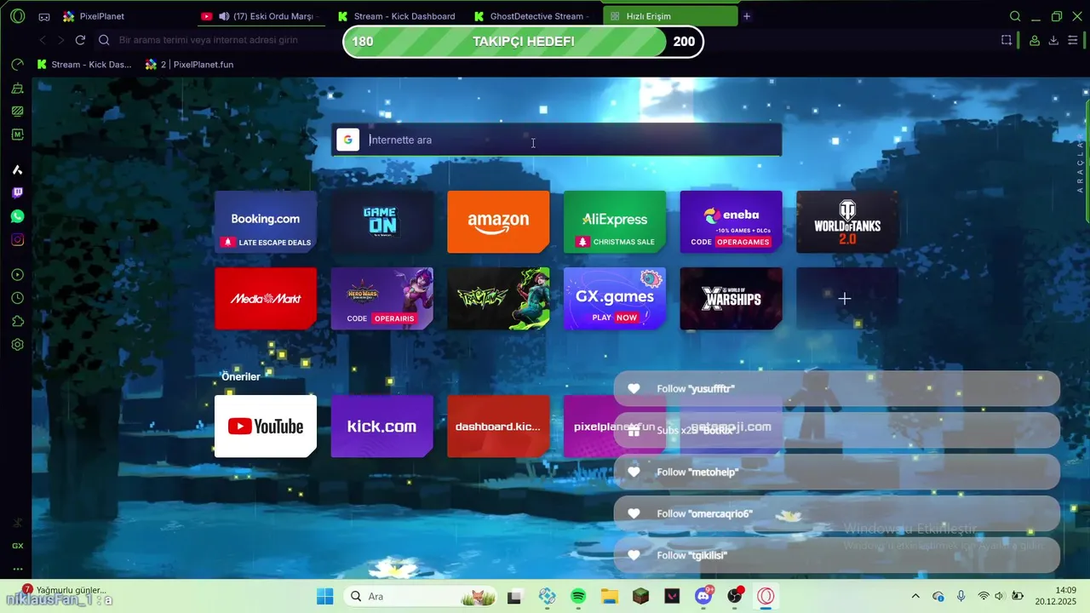Open the PixelPlanet.fun bookmark
This screenshot has height=613, width=1090.
pos(189,64)
